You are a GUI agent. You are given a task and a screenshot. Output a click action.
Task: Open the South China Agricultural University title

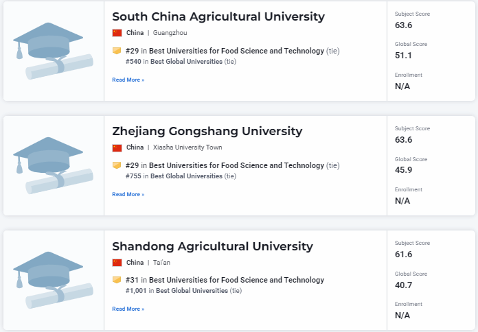[218, 16]
